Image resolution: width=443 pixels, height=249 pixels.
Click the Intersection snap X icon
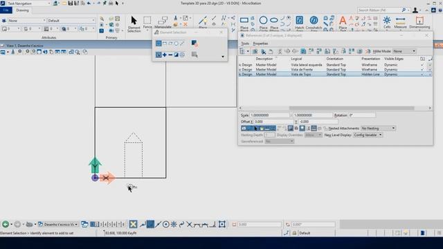[x=189, y=224]
